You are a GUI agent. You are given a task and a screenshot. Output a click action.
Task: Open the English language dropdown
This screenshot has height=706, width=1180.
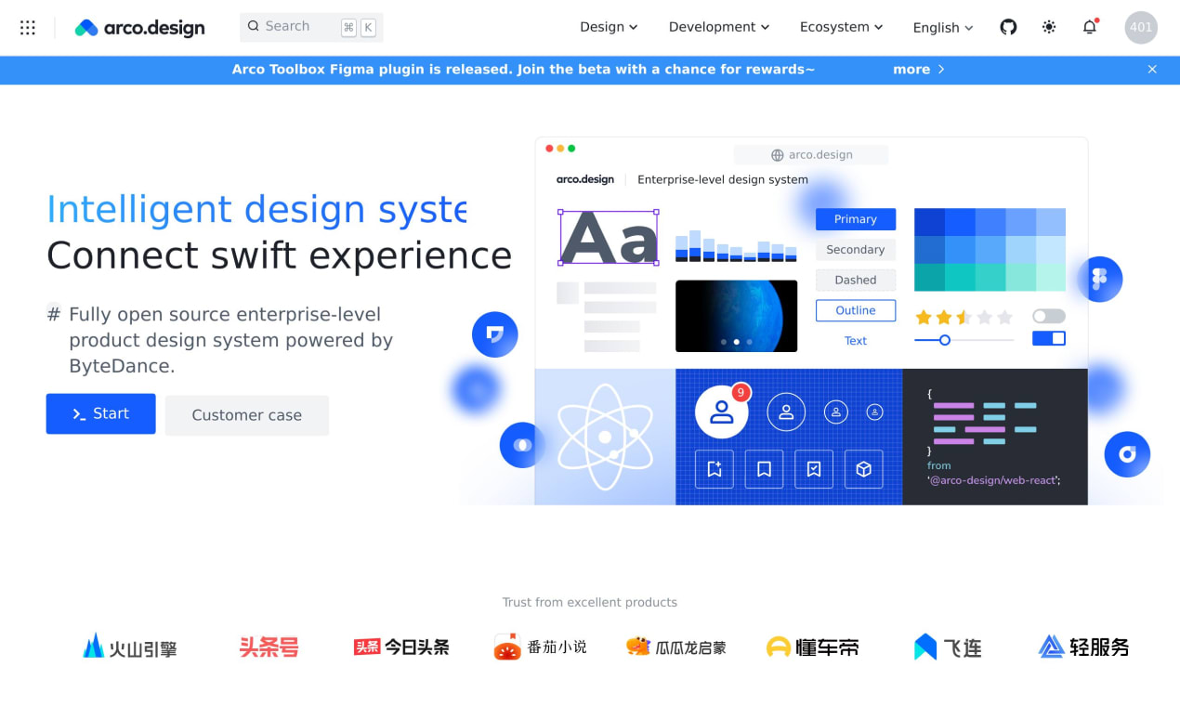pyautogui.click(x=943, y=28)
